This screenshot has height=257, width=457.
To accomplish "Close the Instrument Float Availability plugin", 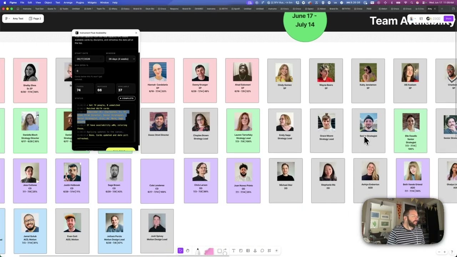I will (x=136, y=33).
